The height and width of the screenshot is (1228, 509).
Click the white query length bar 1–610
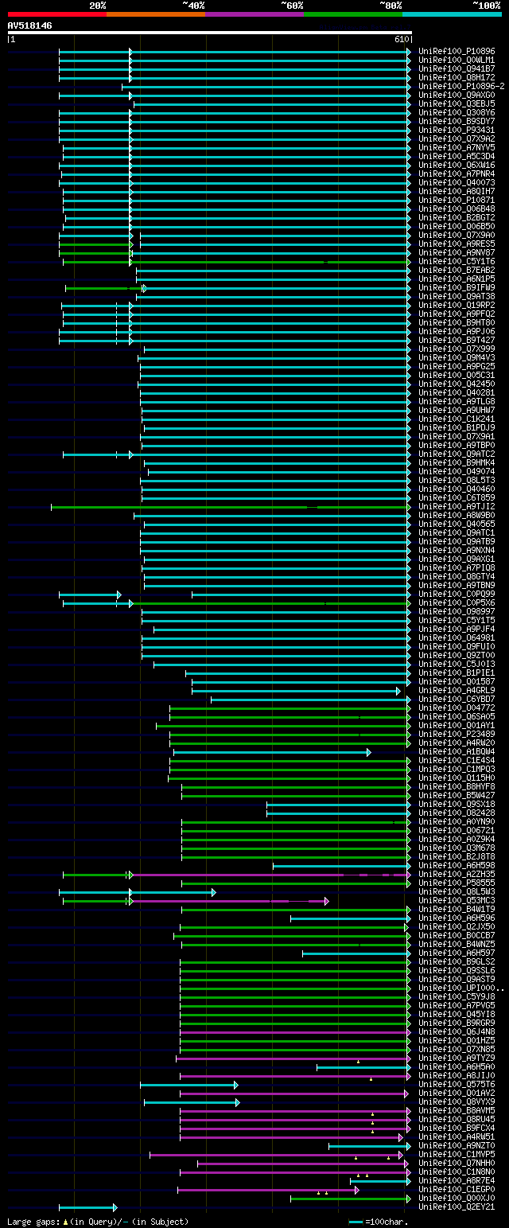pos(210,33)
